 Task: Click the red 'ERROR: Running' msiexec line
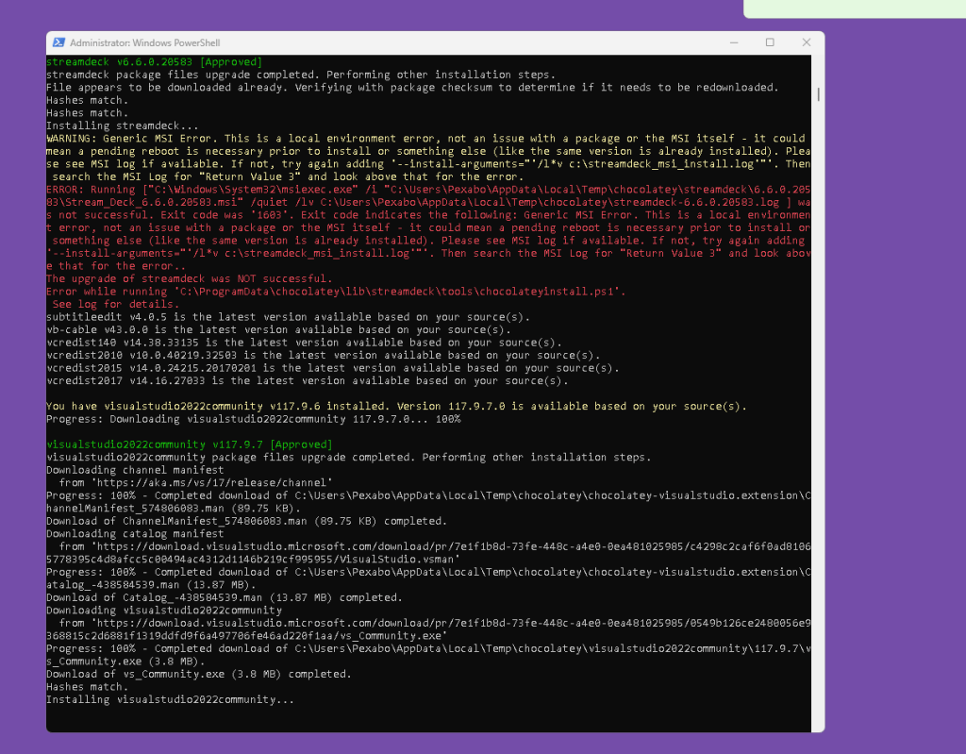click(428, 190)
